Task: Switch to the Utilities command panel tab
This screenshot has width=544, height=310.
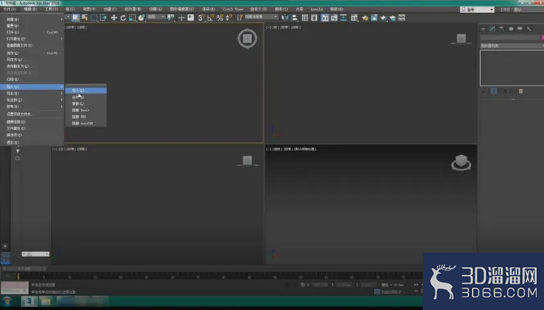Action: click(529, 29)
